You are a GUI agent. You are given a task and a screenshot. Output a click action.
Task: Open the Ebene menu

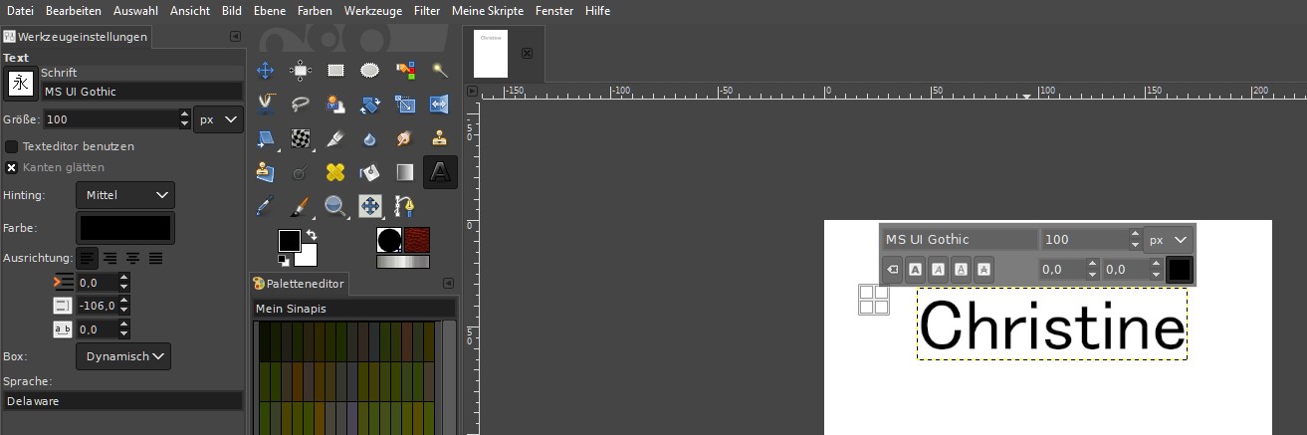tap(269, 10)
